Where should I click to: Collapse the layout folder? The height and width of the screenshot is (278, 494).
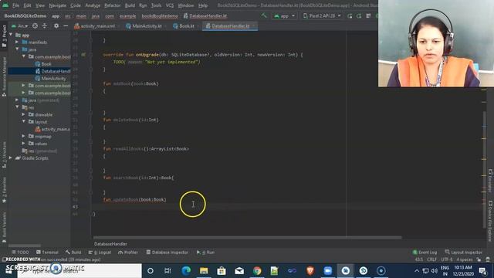click(24, 122)
